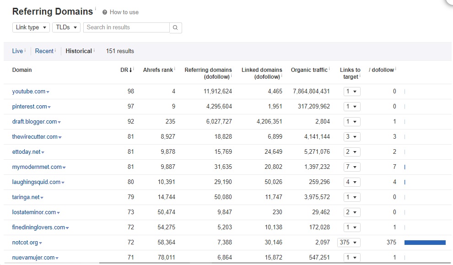Image resolution: width=453 pixels, height=265 pixels.
Task: Expand the caret next to youtube.com
Action: pyautogui.click(x=48, y=92)
